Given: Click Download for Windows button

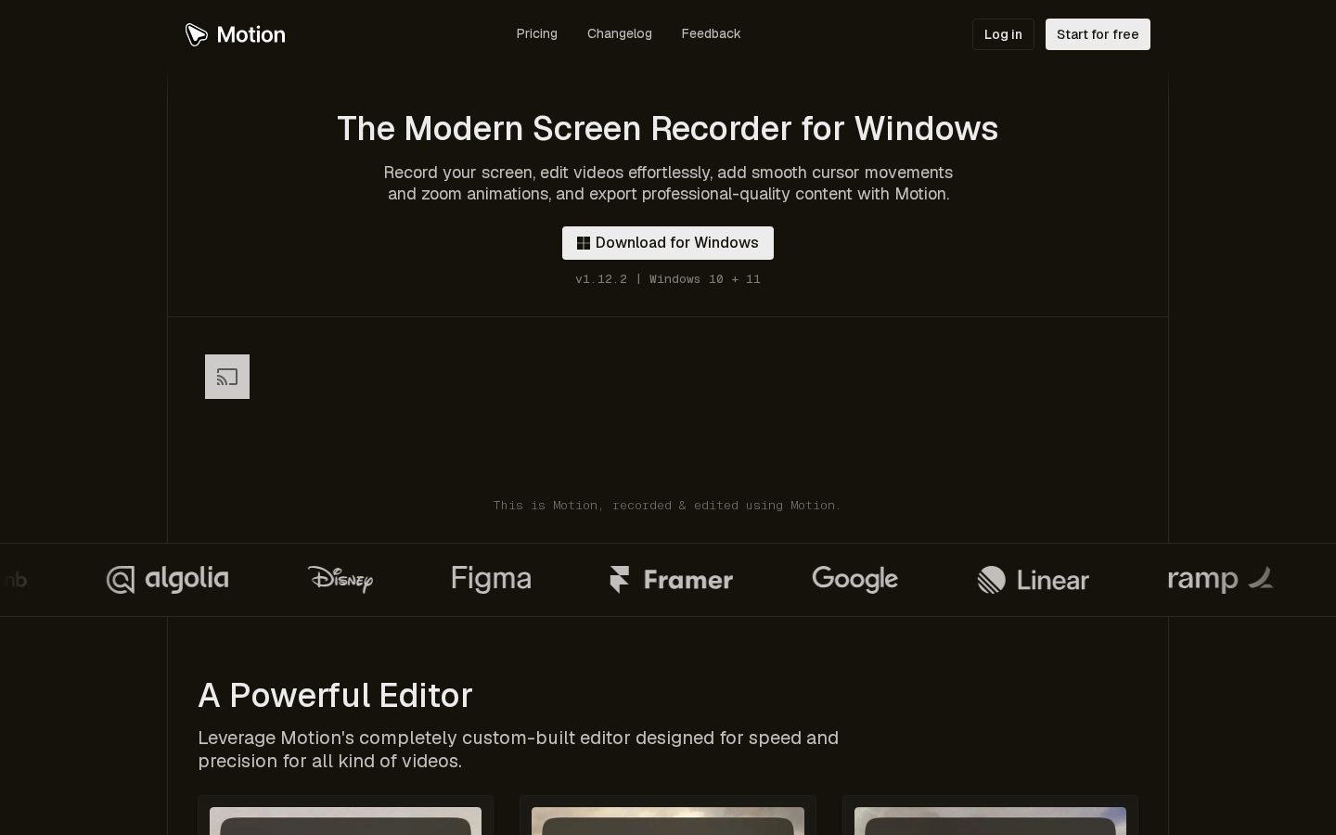Looking at the screenshot, I should 668,243.
